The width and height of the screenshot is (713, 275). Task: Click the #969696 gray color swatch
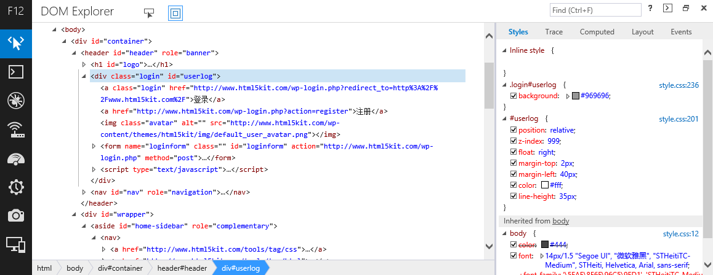click(x=576, y=96)
